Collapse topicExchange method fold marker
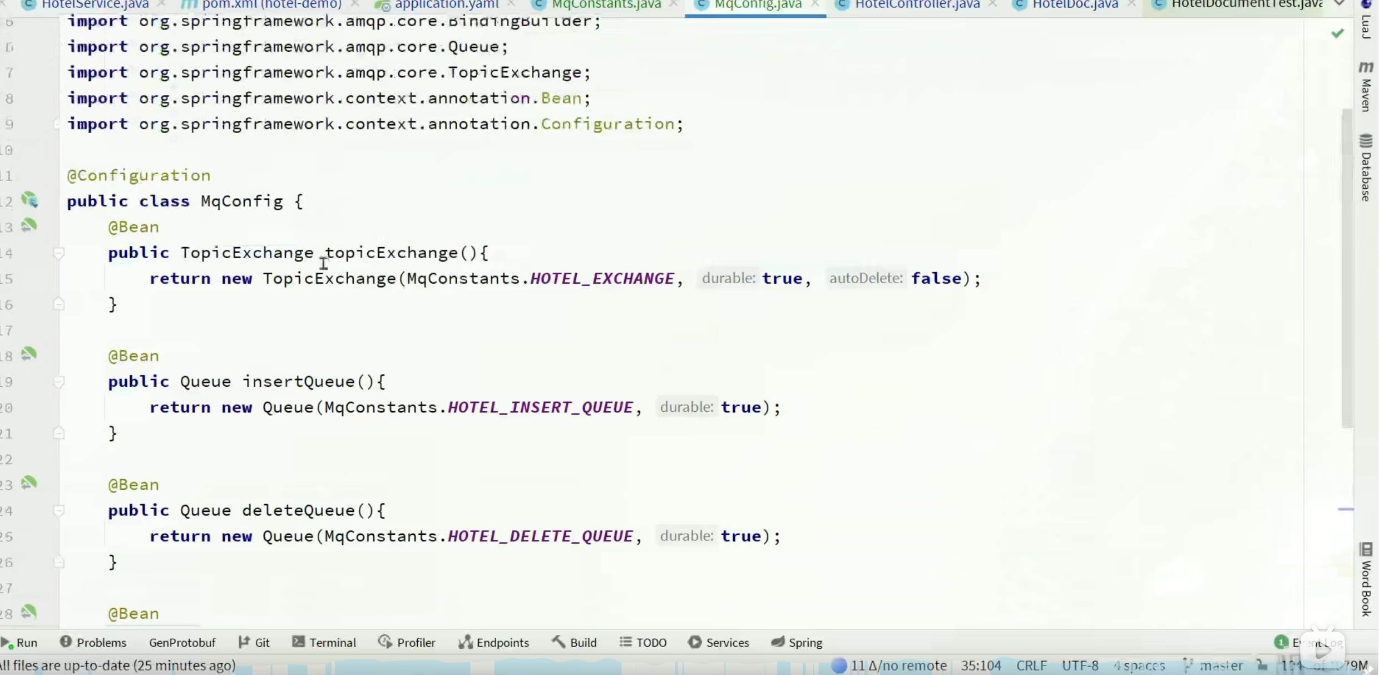Image resolution: width=1379 pixels, height=675 pixels. point(58,253)
